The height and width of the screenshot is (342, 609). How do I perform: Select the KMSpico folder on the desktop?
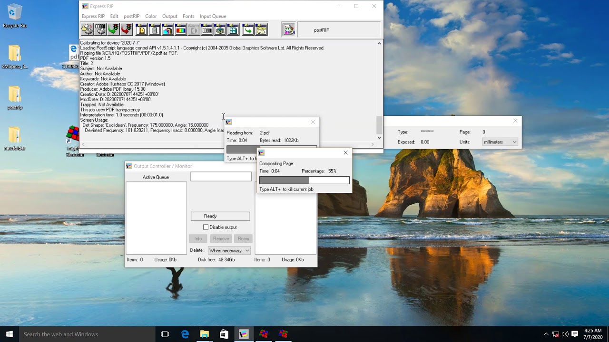(15, 57)
